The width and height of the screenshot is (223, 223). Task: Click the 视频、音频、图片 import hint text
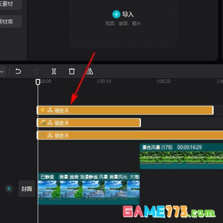[123, 24]
